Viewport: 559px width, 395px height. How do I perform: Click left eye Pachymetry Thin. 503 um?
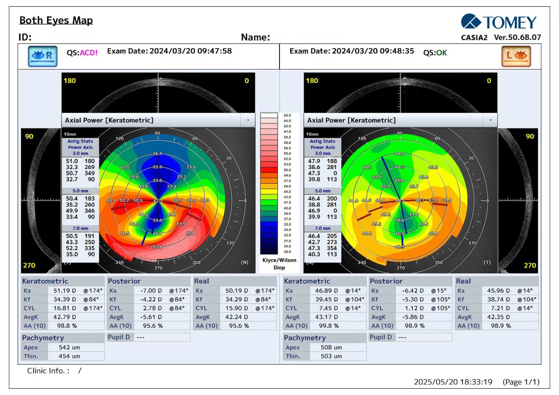coord(331,356)
